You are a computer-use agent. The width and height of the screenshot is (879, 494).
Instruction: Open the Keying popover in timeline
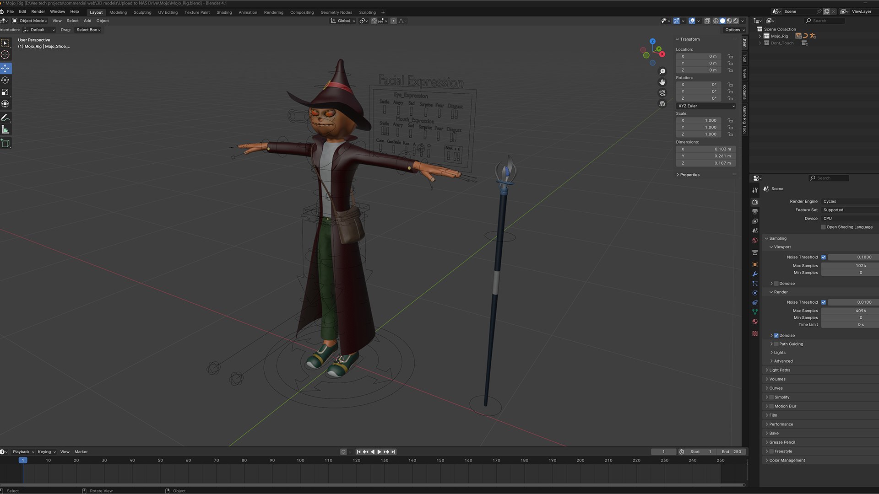pyautogui.click(x=47, y=452)
